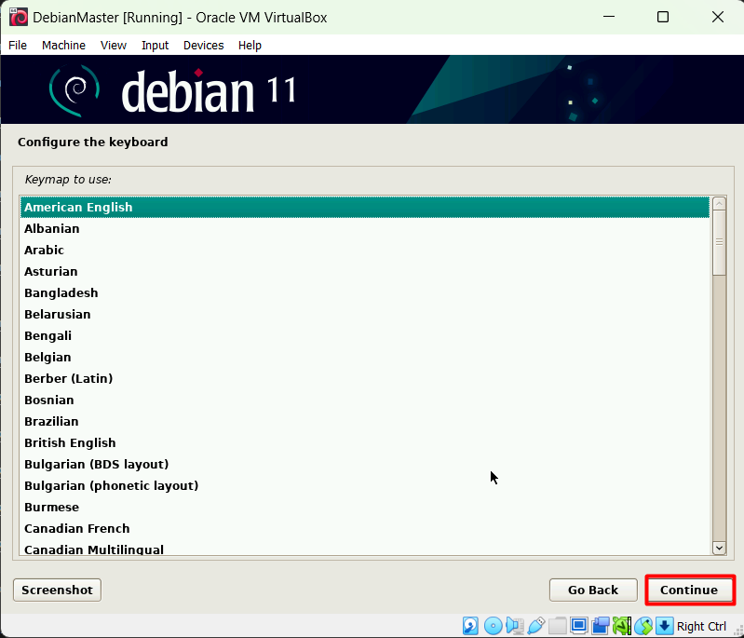Open the File menu
This screenshot has width=744, height=638.
tap(18, 45)
